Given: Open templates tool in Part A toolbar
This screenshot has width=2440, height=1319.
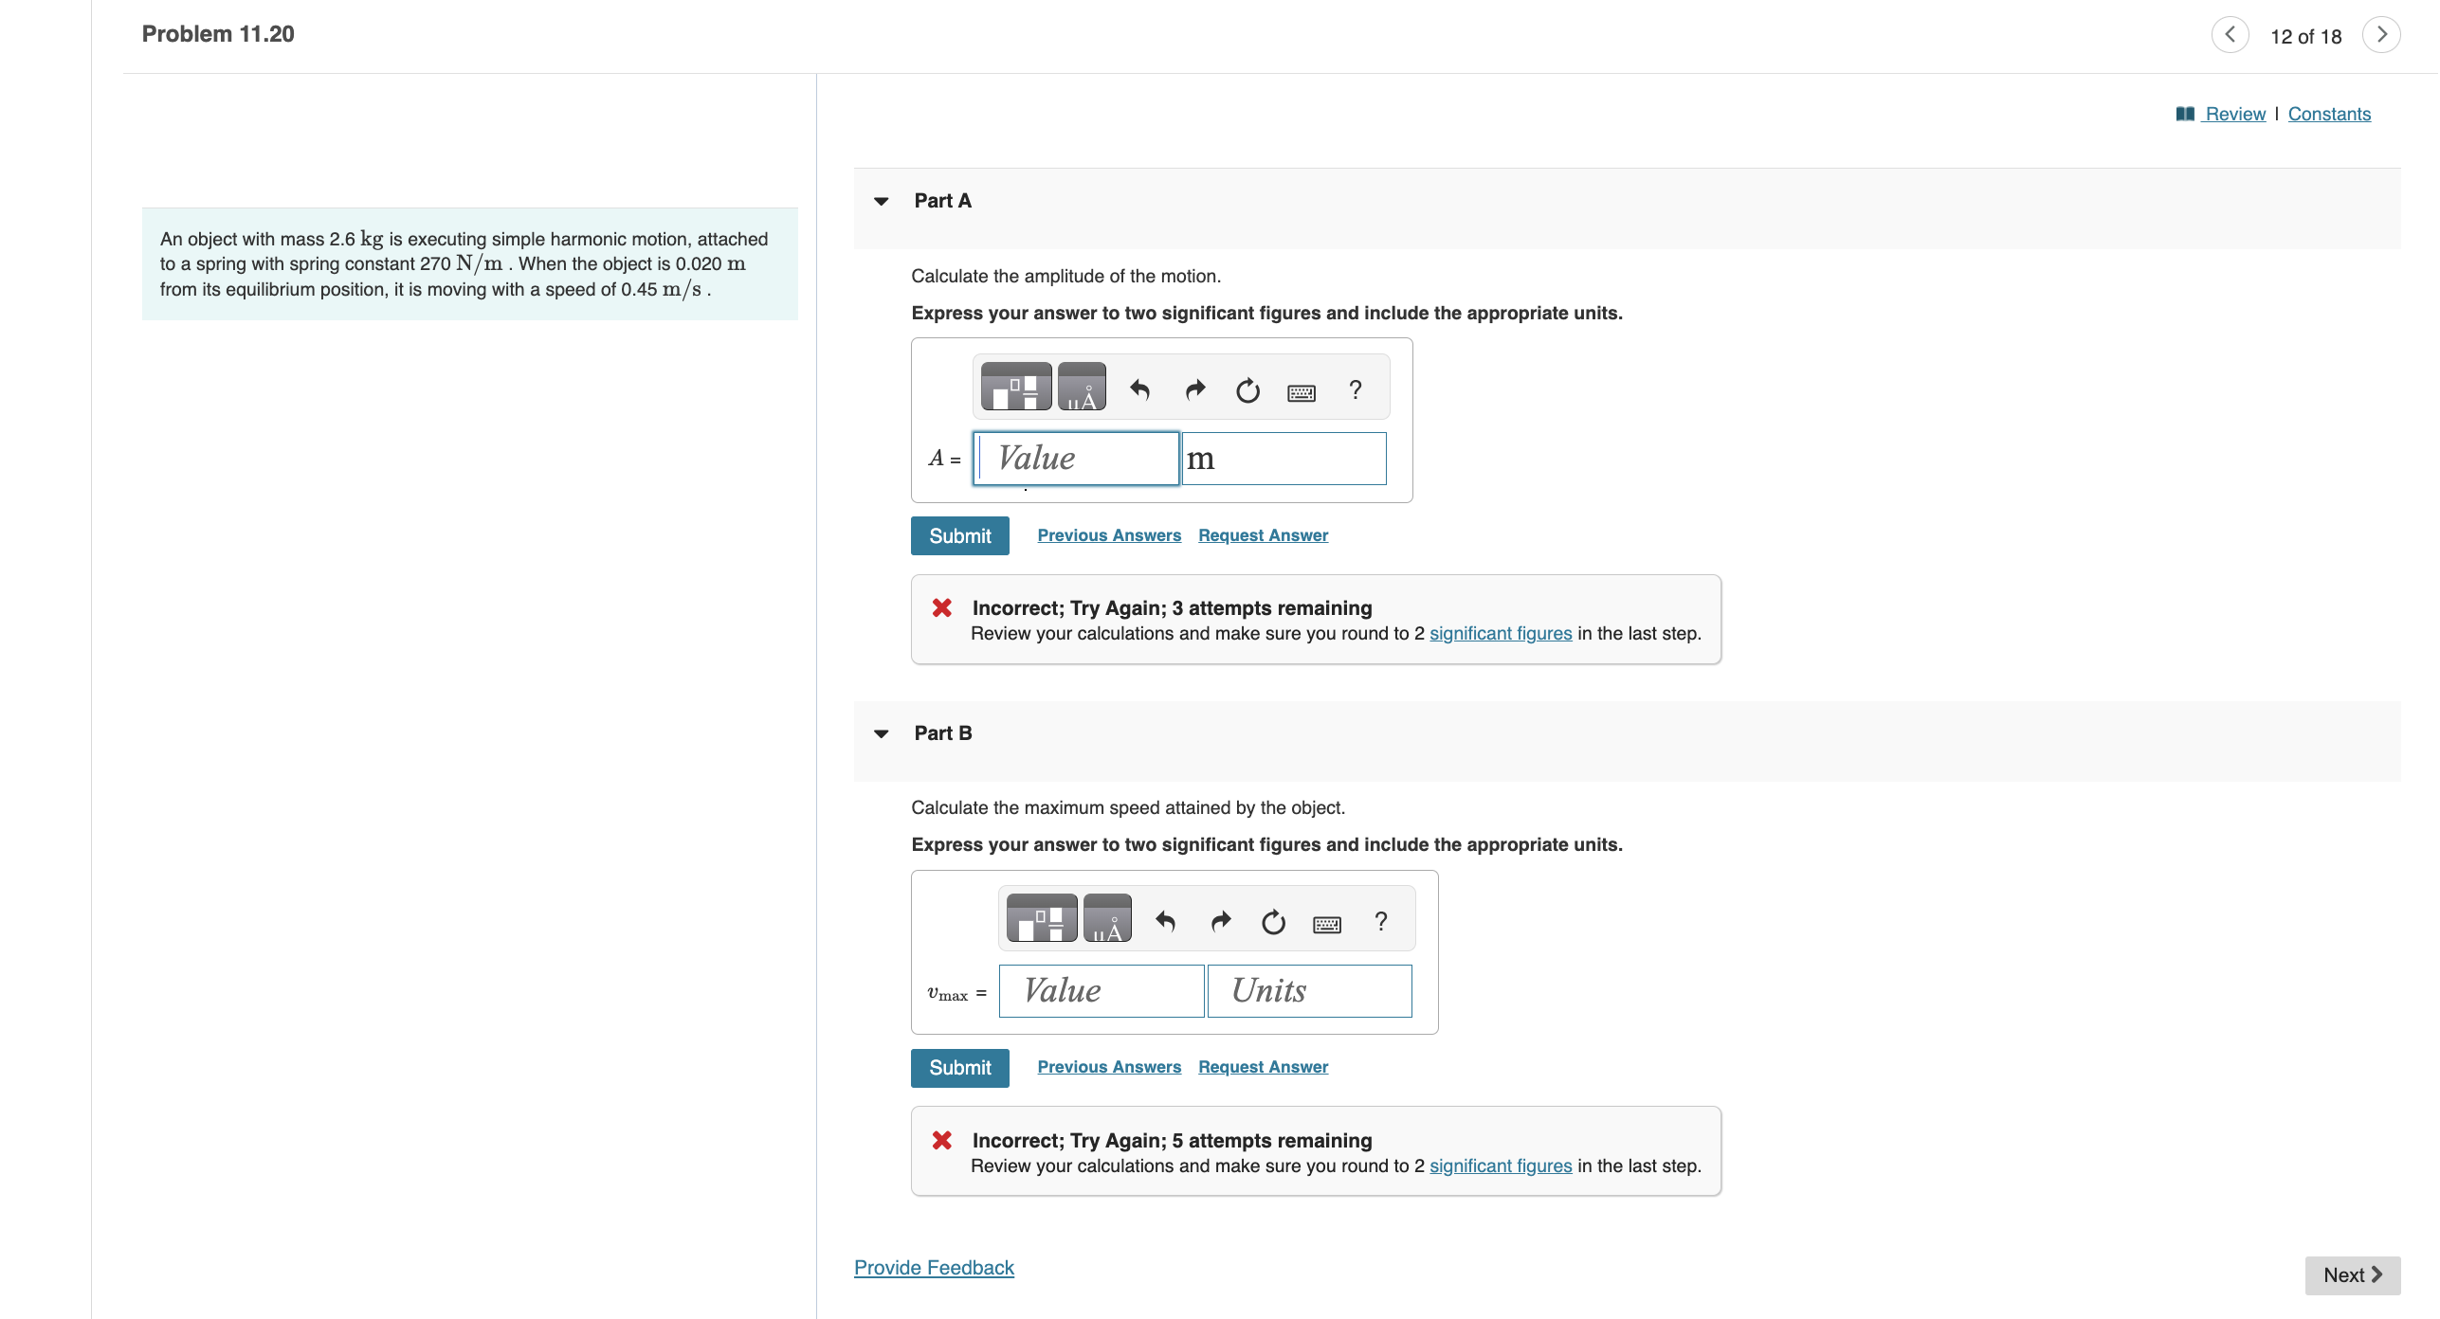Looking at the screenshot, I should point(1015,388).
